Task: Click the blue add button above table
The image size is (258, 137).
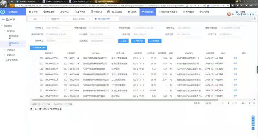Action: 38,47
